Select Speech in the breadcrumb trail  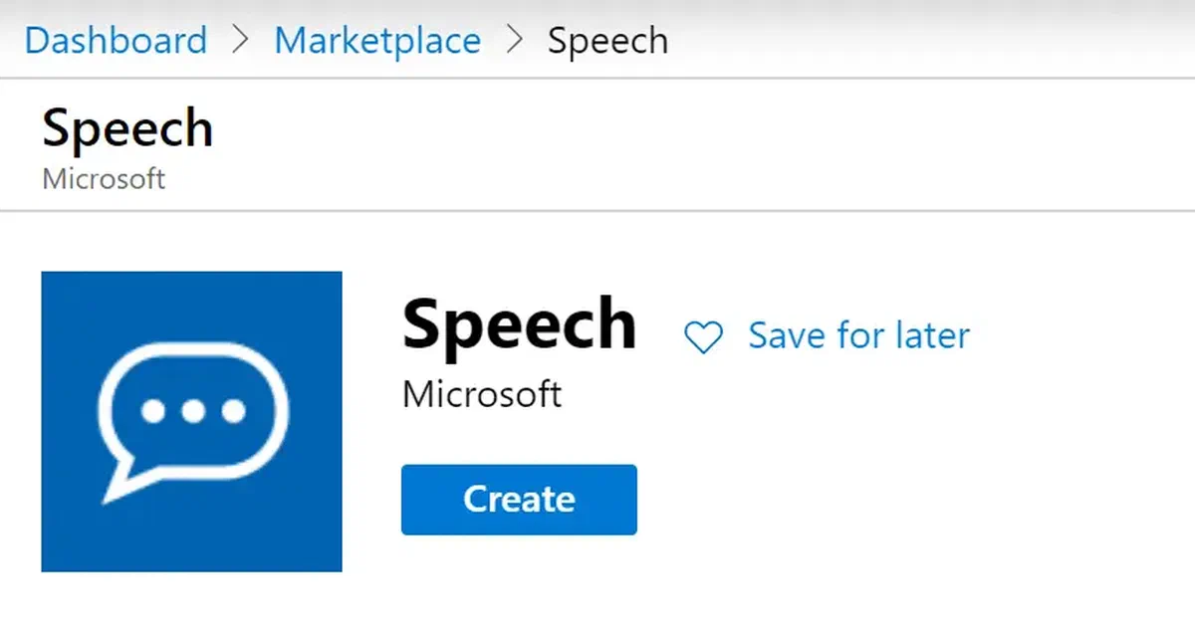[x=607, y=40]
